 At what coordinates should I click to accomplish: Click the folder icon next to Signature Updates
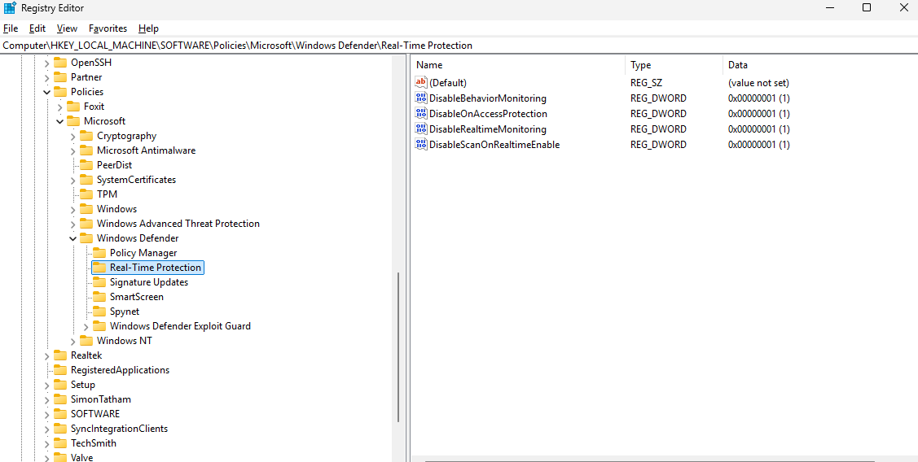click(99, 282)
